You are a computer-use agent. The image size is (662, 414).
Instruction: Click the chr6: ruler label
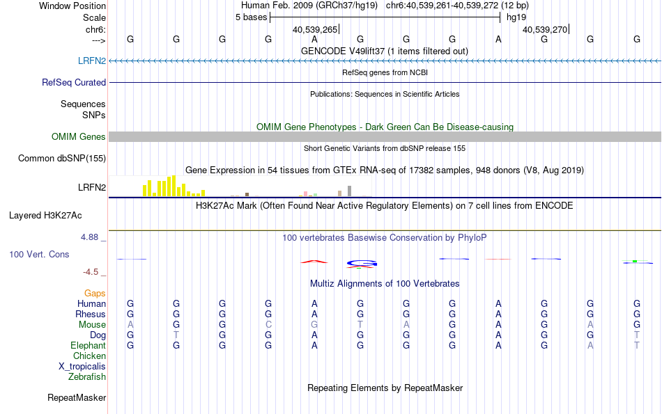(95, 29)
